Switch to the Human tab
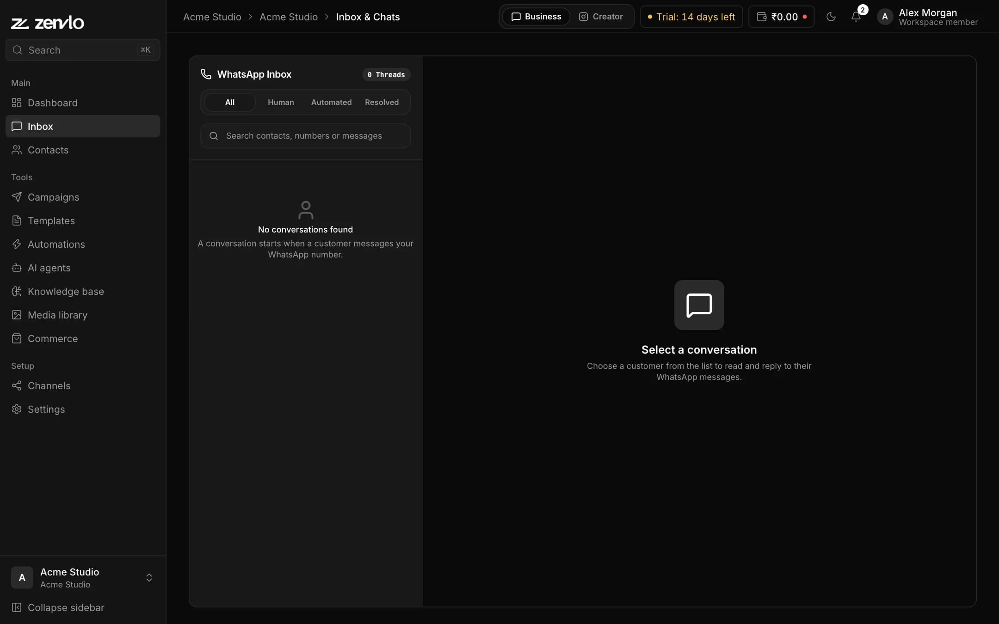 [281, 102]
